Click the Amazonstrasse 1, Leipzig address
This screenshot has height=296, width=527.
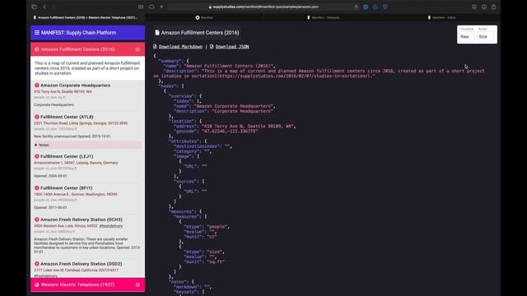[76, 163]
